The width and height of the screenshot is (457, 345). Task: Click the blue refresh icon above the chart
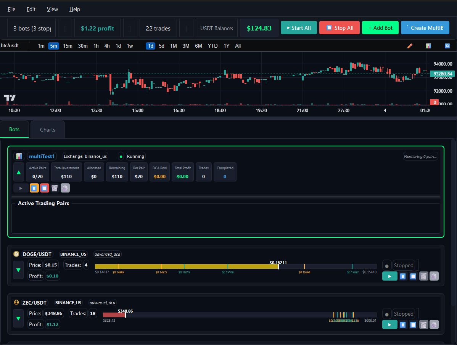[x=447, y=46]
